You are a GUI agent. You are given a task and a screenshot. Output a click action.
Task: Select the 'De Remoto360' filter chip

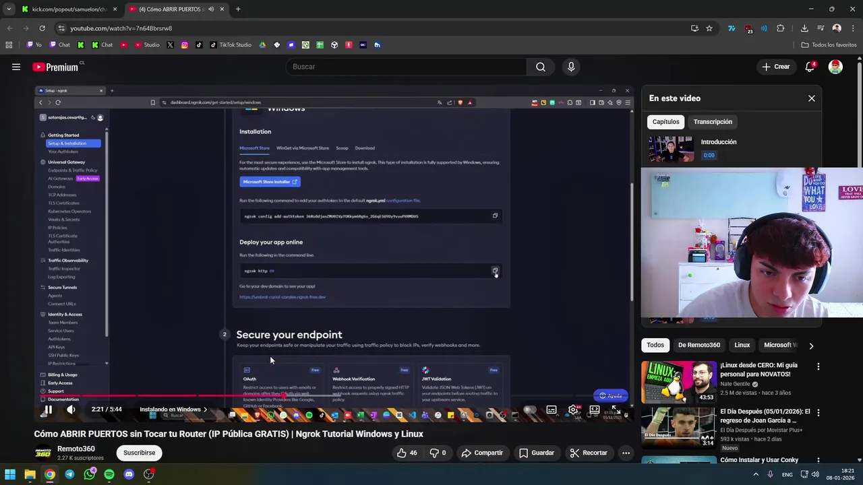coord(699,345)
